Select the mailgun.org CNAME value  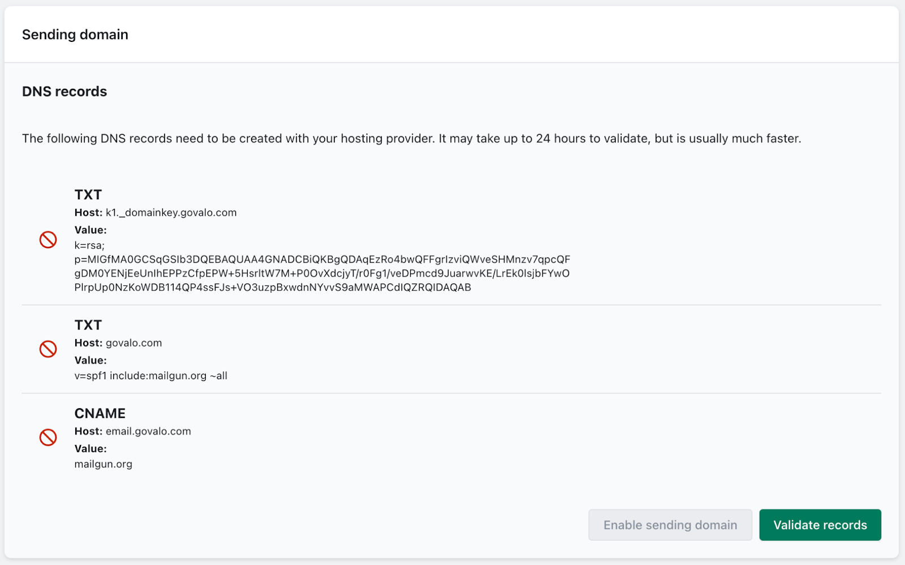pos(103,464)
